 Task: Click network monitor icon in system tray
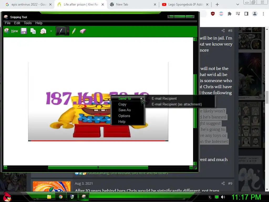pyautogui.click(x=217, y=197)
